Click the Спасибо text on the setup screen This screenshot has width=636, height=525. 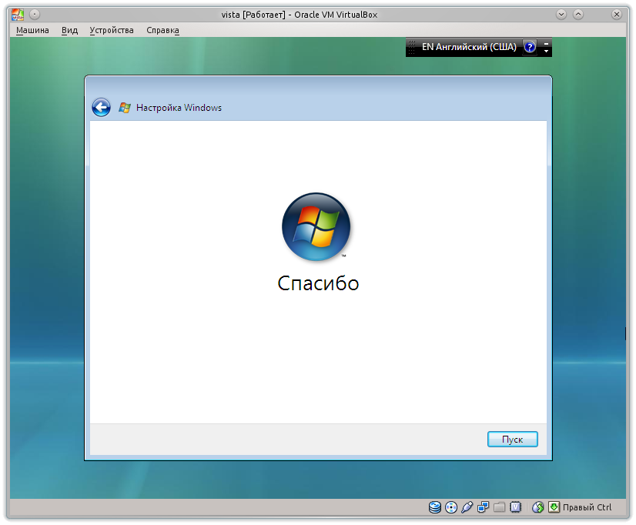[x=318, y=283]
